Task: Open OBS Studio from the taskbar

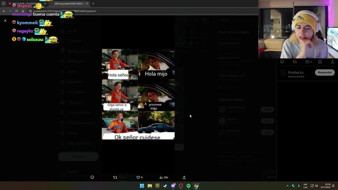Action: pos(181,186)
